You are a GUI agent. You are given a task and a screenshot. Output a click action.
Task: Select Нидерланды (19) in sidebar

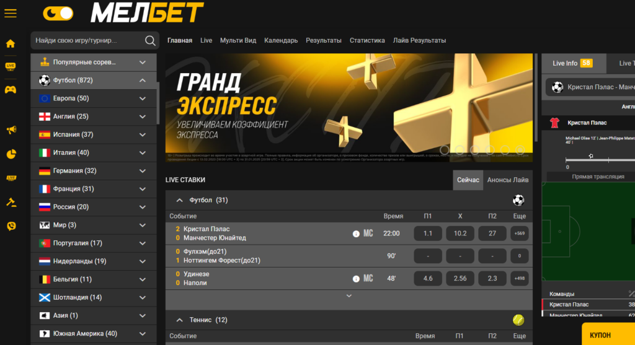pos(94,261)
